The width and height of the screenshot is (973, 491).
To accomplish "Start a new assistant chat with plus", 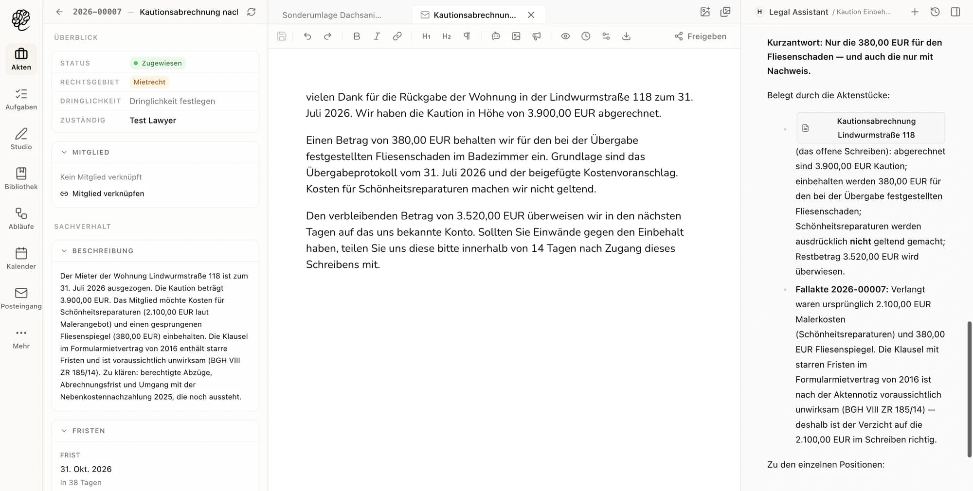I will click(915, 12).
